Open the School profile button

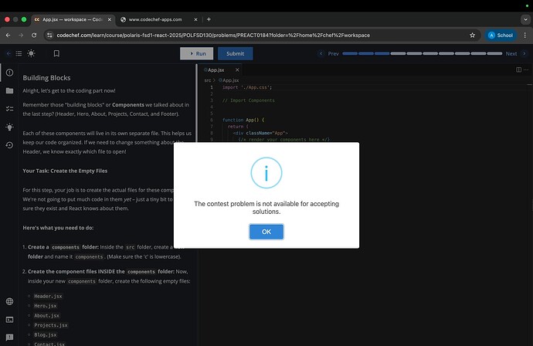tap(501, 35)
